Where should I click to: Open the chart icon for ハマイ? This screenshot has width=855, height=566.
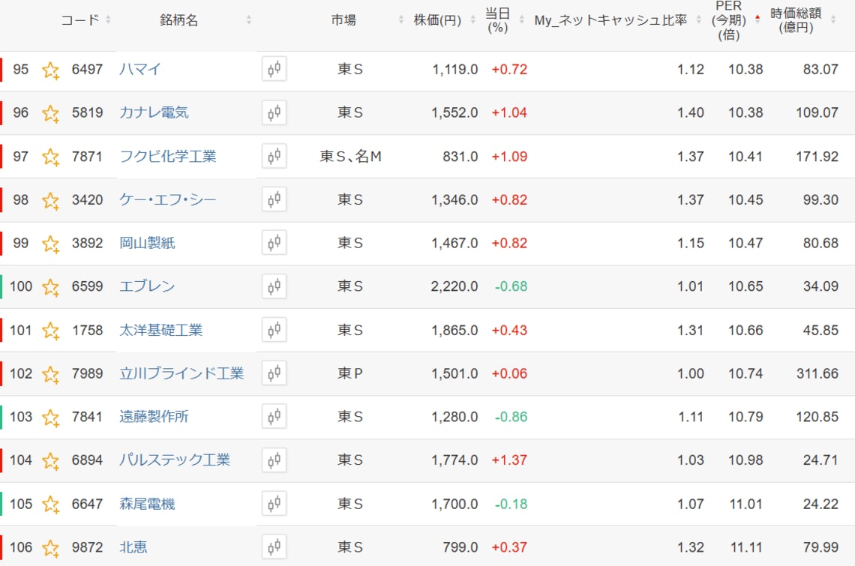[274, 70]
